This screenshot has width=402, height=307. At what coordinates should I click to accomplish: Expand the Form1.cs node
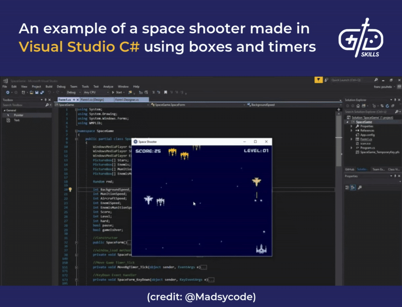tap(352, 139)
